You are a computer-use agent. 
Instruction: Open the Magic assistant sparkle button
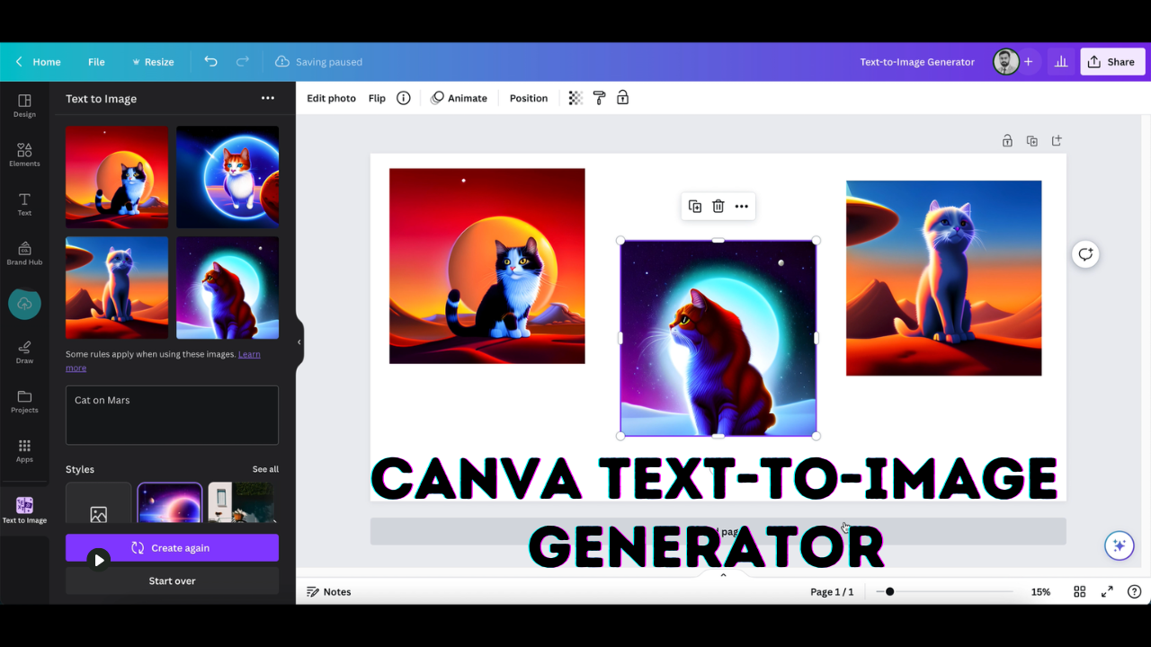tap(1120, 545)
